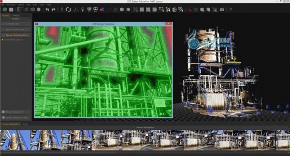The image size is (290, 156).
Task: Select the fork-shaped tool icon in toolbar
Action: click(62, 10)
